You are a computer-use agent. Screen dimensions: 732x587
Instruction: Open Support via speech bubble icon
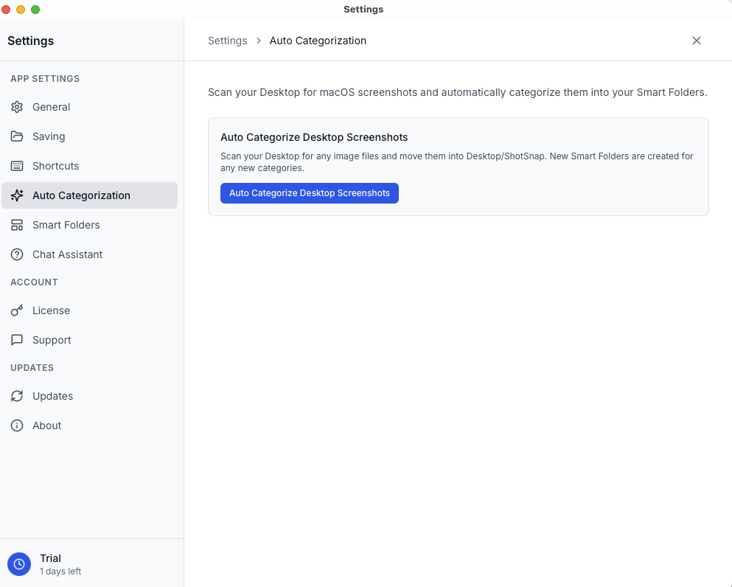pos(17,340)
